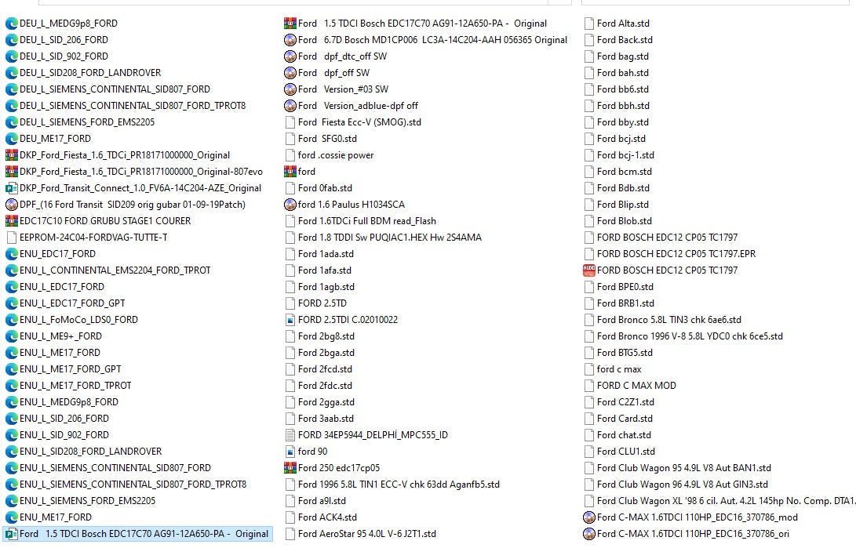Click the Edge icon beside DEU_L_MEDG9p8_FORD
The height and width of the screenshot is (548, 856).
[12, 24]
